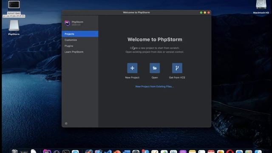
Task: Open the Plugins tab
Action: click(x=80, y=46)
